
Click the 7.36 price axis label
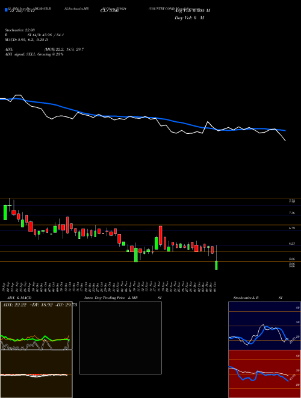point(292,213)
